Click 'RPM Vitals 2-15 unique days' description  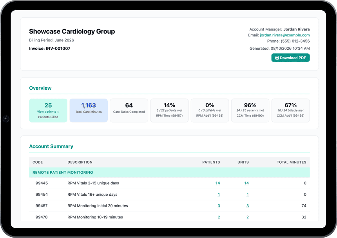[93, 183]
